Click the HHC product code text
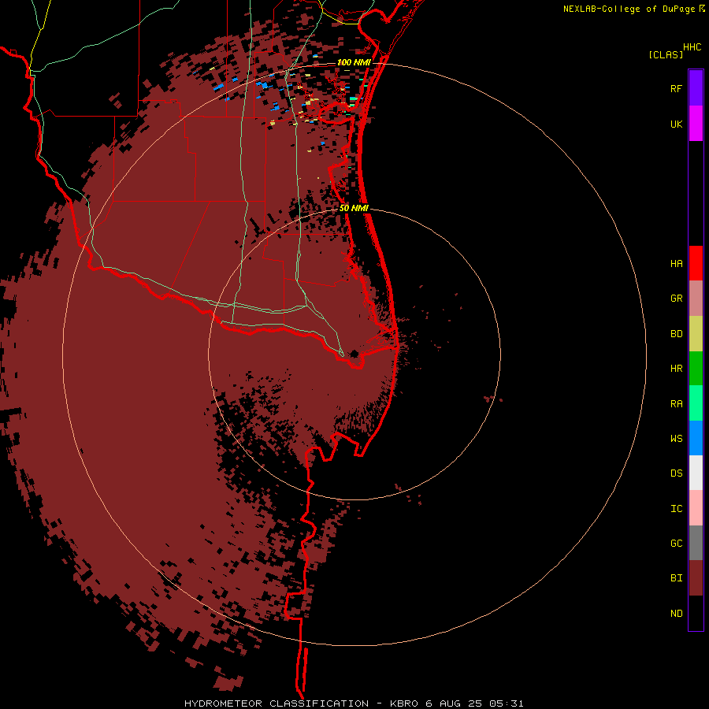Screen dimensions: 709x709 692,47
